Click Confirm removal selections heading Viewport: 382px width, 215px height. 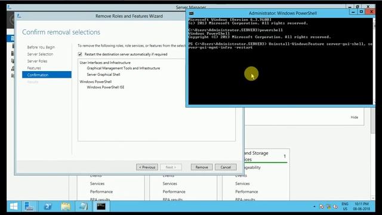pos(61,32)
